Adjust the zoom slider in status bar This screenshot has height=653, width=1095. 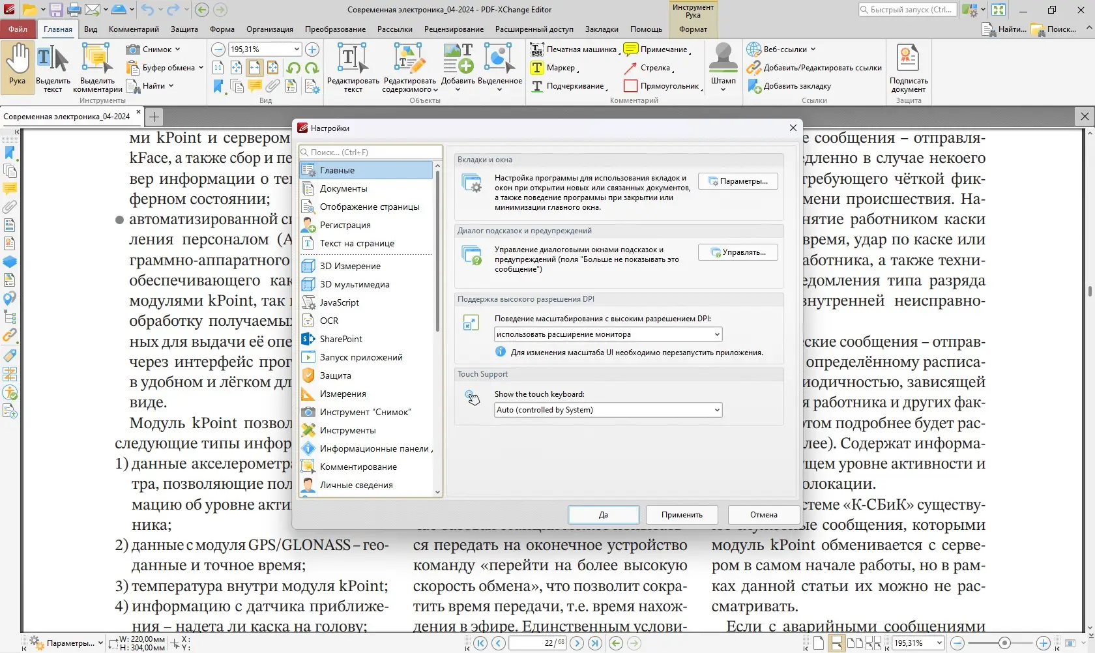(x=1004, y=643)
